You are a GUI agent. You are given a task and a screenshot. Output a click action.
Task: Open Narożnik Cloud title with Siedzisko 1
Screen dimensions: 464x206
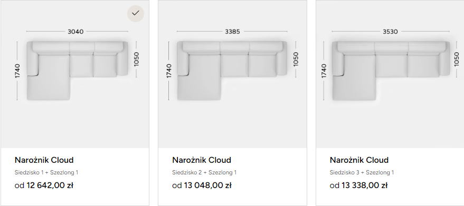point(44,160)
